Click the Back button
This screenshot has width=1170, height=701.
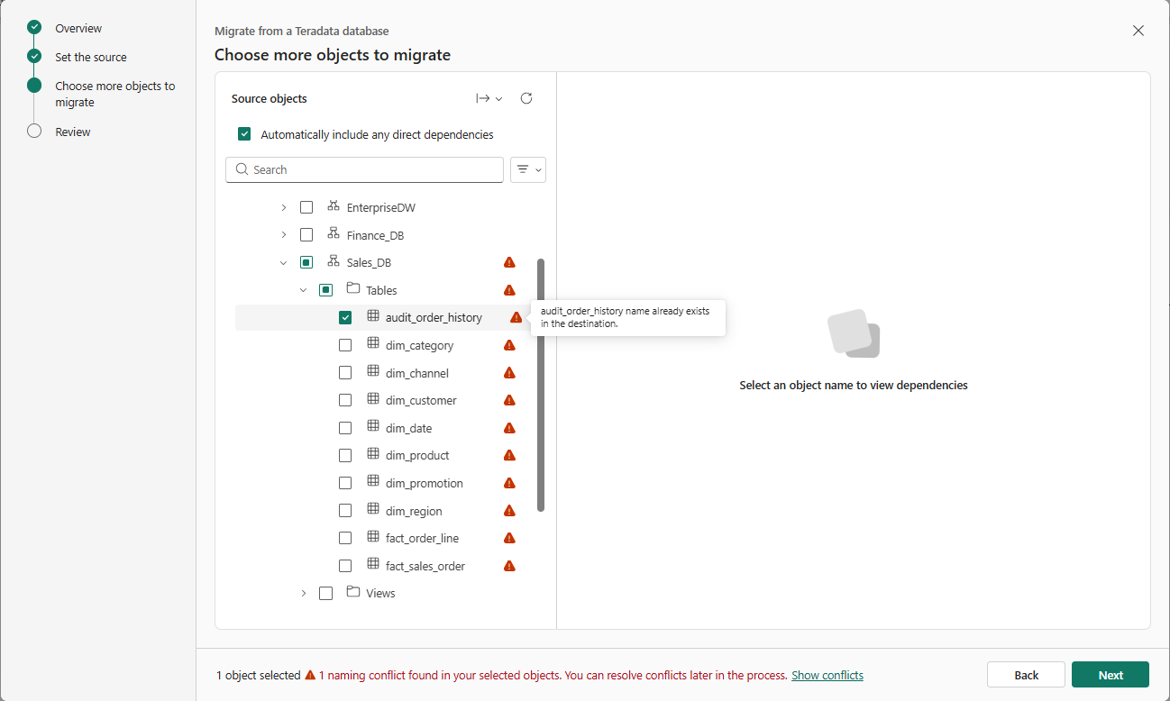coord(1026,675)
